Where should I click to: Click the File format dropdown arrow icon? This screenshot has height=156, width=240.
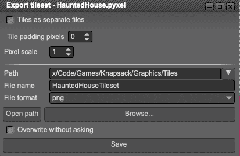pyautogui.click(x=229, y=98)
